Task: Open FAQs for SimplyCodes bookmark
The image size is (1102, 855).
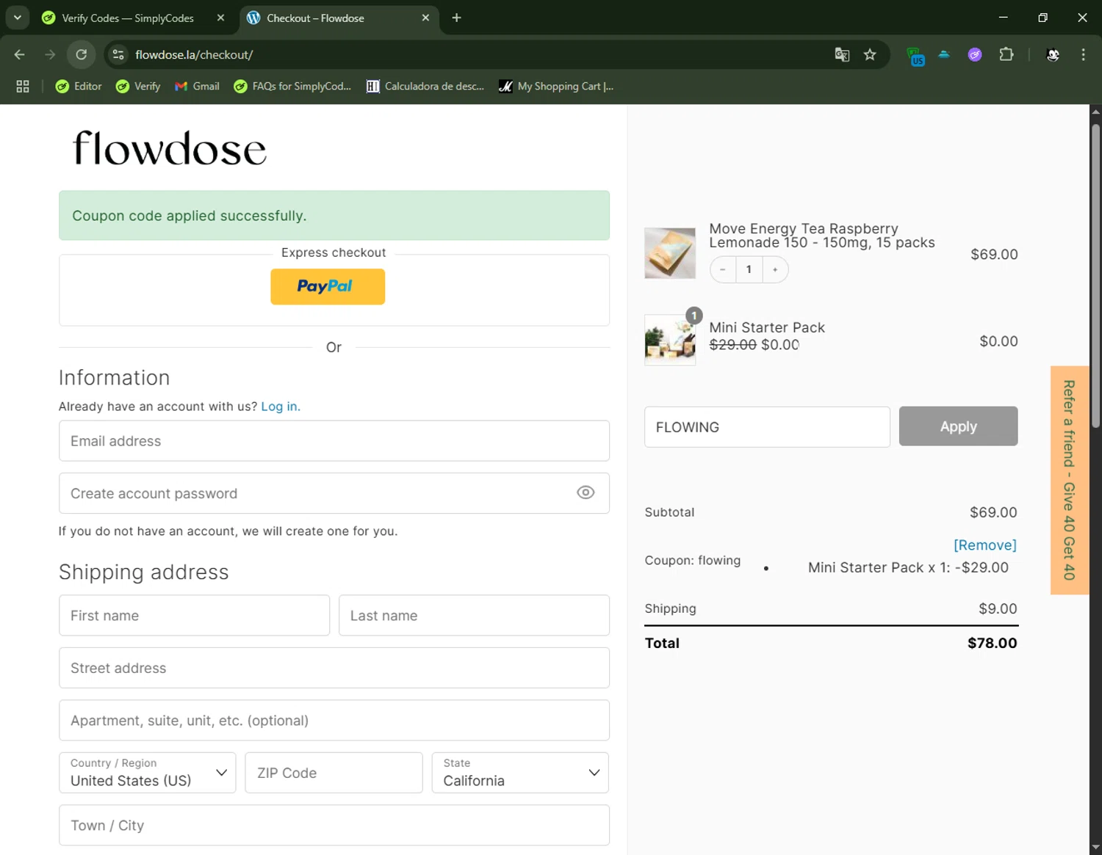Action: [x=292, y=87]
